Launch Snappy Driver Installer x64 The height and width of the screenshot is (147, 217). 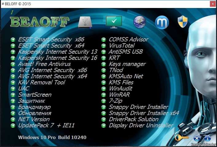(x=144, y=113)
